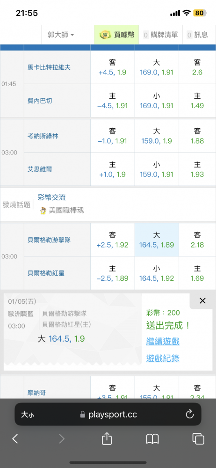Tap the 大小 text size icon
The width and height of the screenshot is (216, 468).
(x=27, y=414)
